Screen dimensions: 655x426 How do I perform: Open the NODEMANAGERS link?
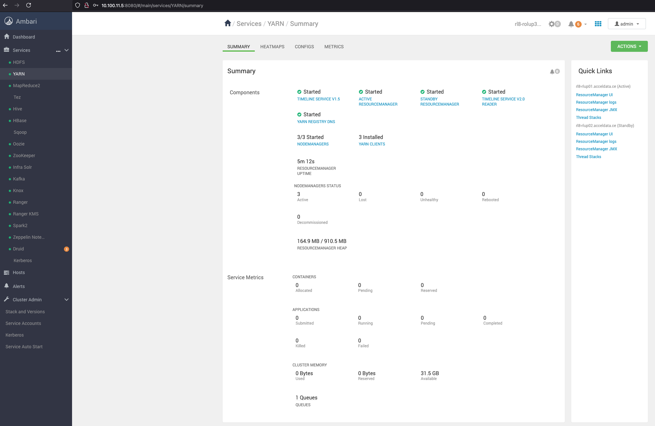(313, 144)
